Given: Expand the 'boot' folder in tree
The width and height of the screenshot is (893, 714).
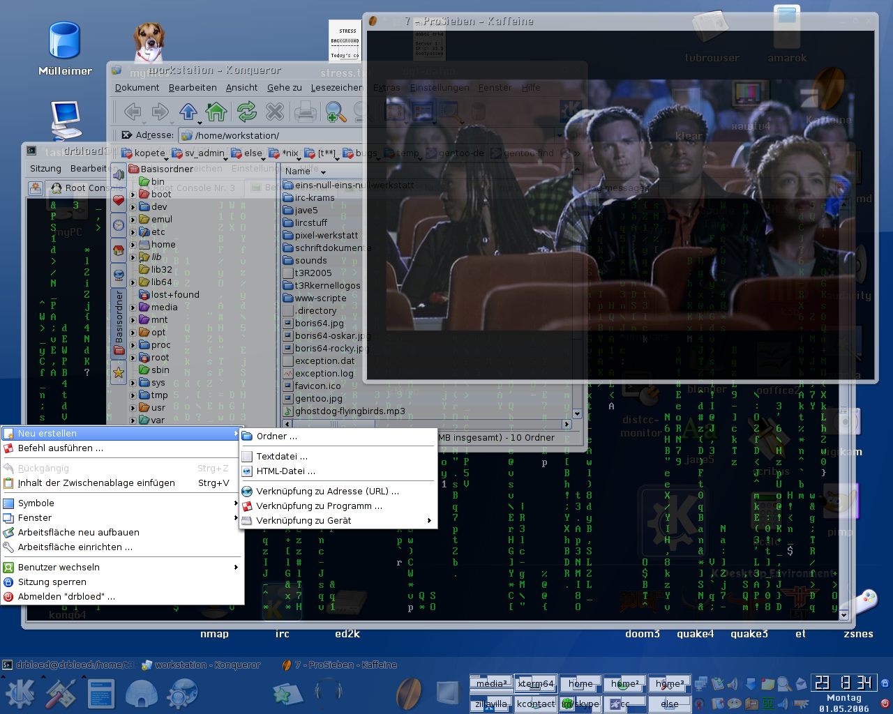Looking at the screenshot, I should [133, 195].
